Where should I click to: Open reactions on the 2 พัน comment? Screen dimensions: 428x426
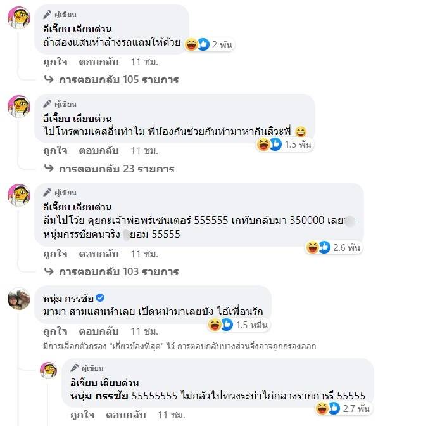click(209, 44)
